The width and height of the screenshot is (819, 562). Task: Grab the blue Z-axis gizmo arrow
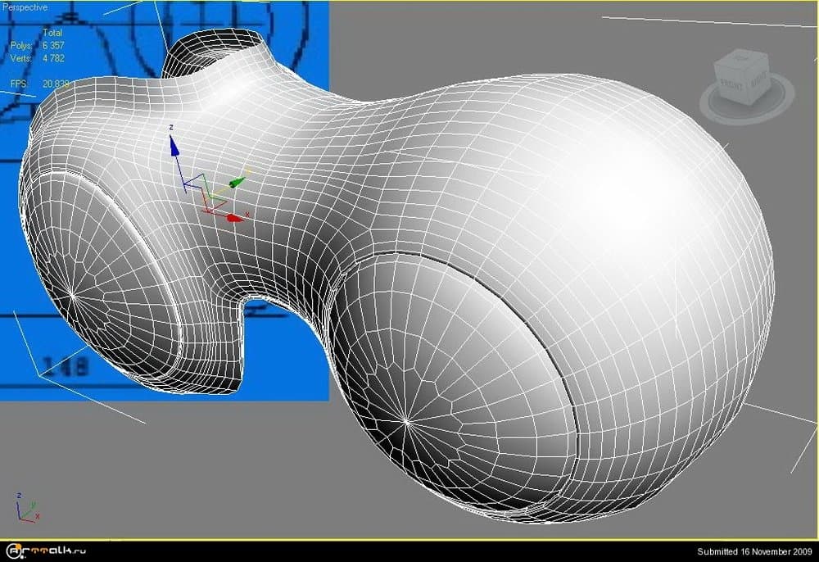[x=174, y=146]
